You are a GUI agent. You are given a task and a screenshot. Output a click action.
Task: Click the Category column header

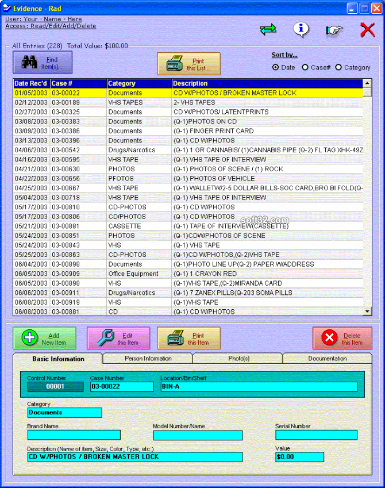click(139, 83)
